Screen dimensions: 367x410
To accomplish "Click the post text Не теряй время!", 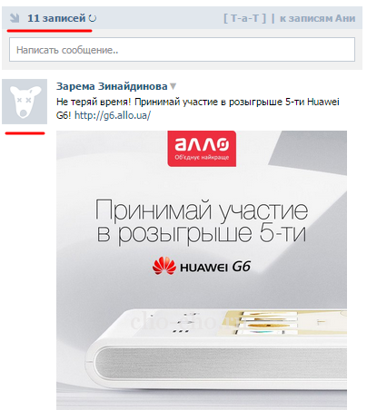I will point(94,102).
